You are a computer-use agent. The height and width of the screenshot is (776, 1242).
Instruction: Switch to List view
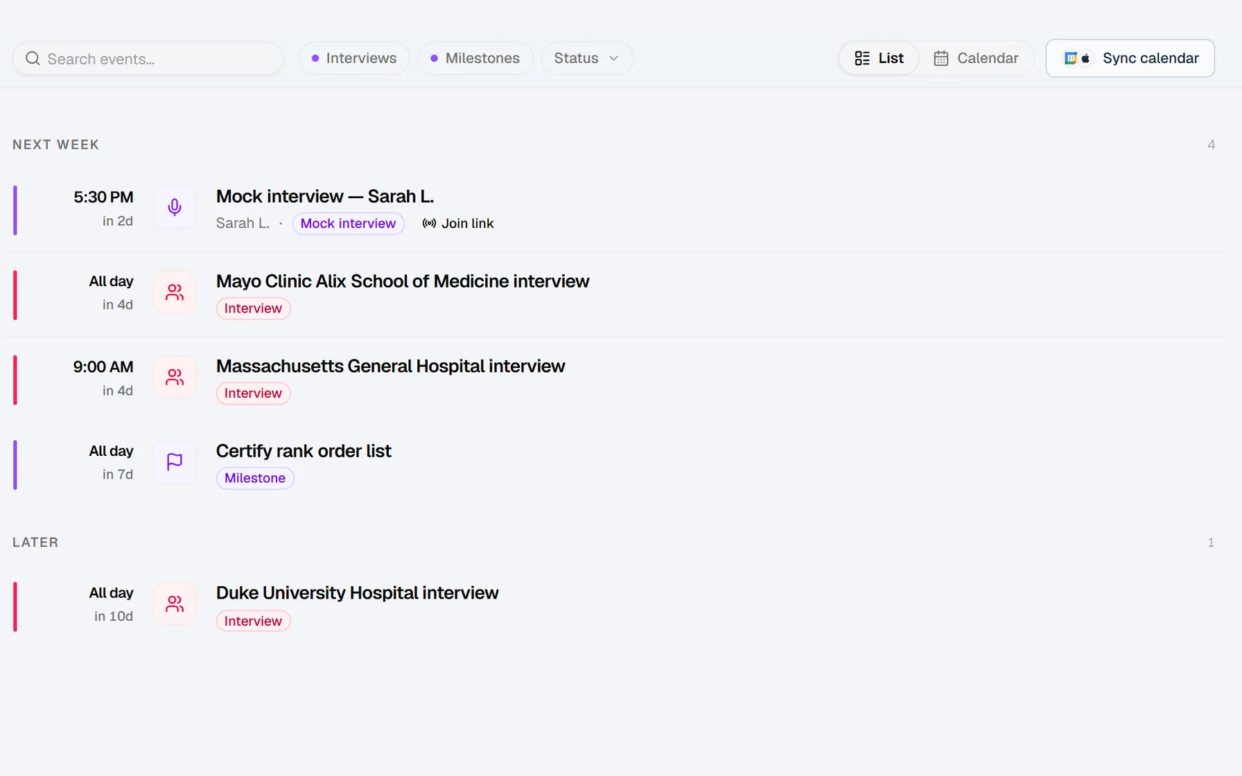click(x=879, y=58)
